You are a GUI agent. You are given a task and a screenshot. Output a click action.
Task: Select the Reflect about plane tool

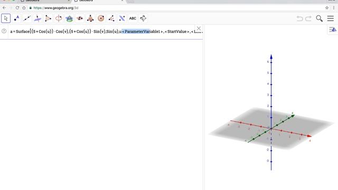tap(122, 18)
